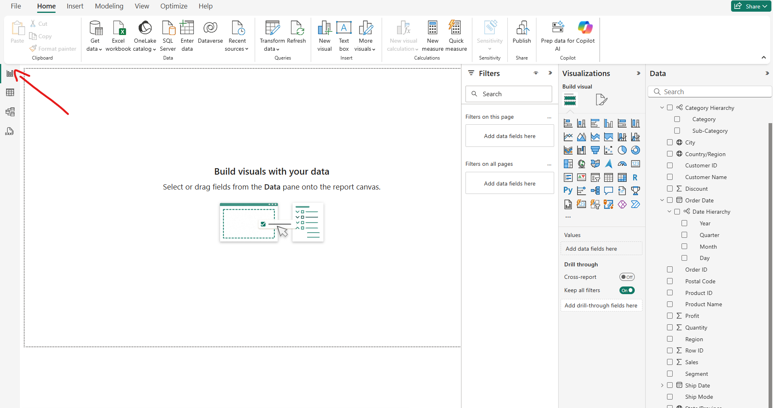773x408 pixels.
Task: Click Publish in Share group
Action: (522, 32)
